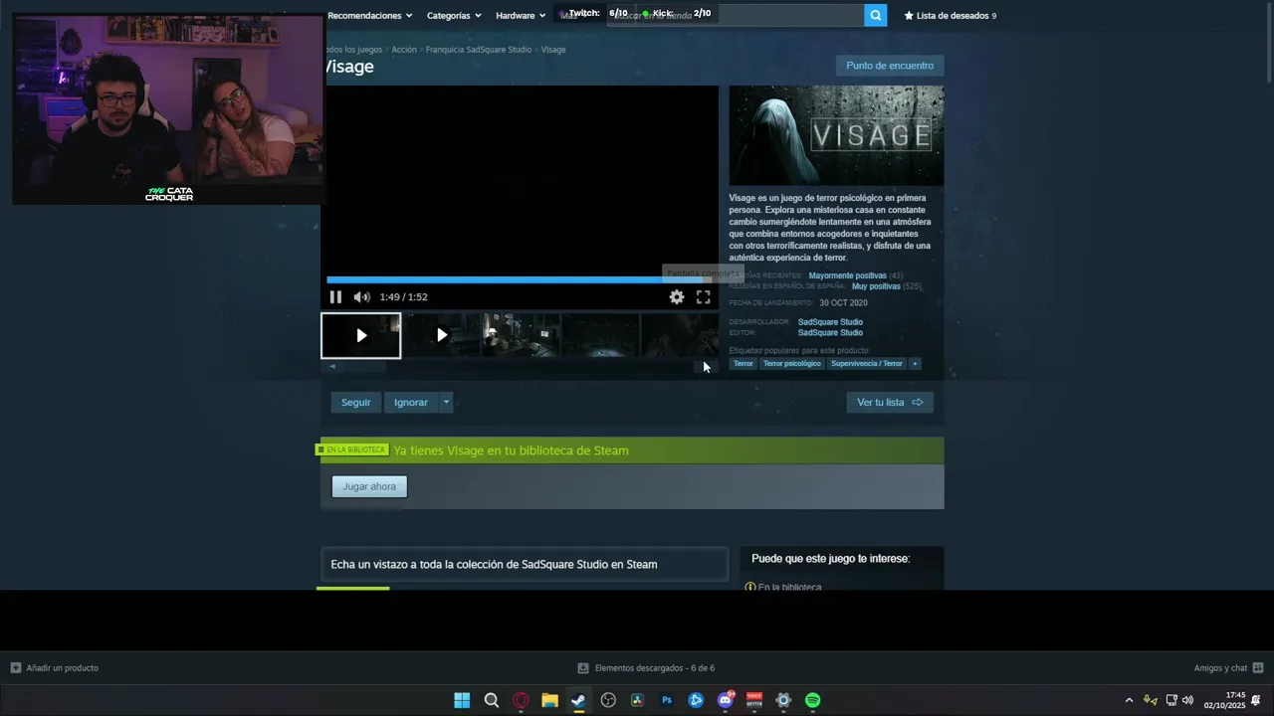This screenshot has width=1274, height=716.
Task: Click Acción breadcrumb link
Action: (x=404, y=50)
